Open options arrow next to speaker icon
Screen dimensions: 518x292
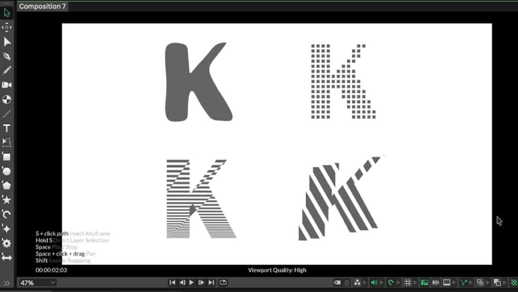381,282
